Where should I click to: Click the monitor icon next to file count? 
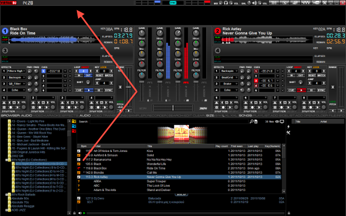(x=282, y=122)
